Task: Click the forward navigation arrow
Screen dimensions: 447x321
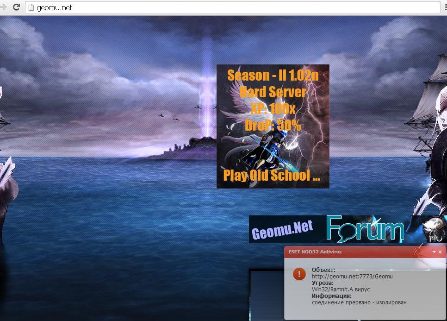Action: pos(3,7)
